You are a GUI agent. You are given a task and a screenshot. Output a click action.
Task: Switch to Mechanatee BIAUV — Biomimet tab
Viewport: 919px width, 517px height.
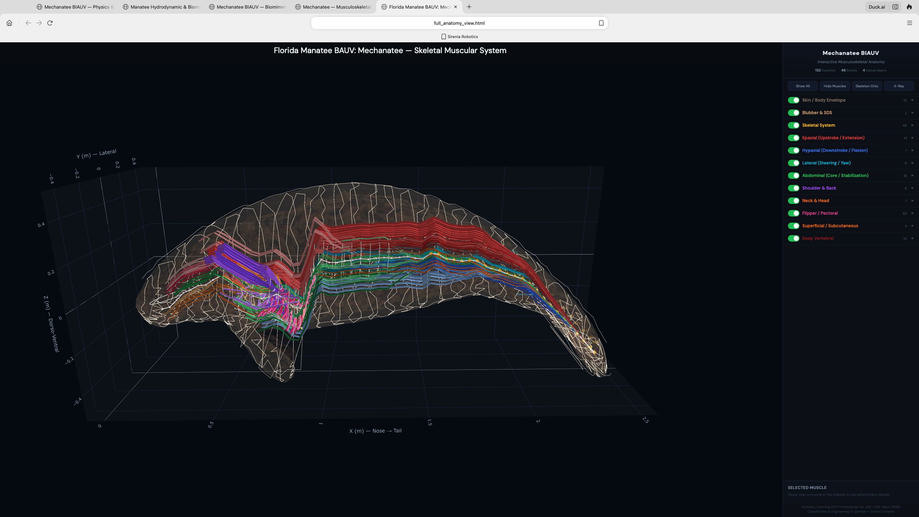click(247, 7)
